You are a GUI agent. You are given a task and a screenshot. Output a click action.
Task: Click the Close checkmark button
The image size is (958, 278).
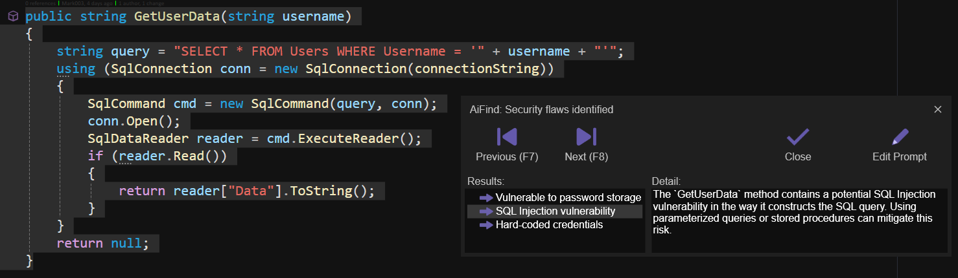point(798,145)
